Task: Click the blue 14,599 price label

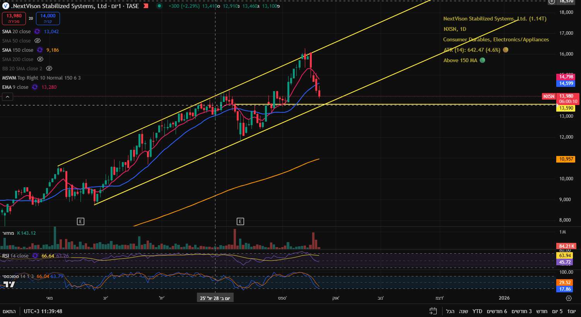Action: click(x=566, y=83)
